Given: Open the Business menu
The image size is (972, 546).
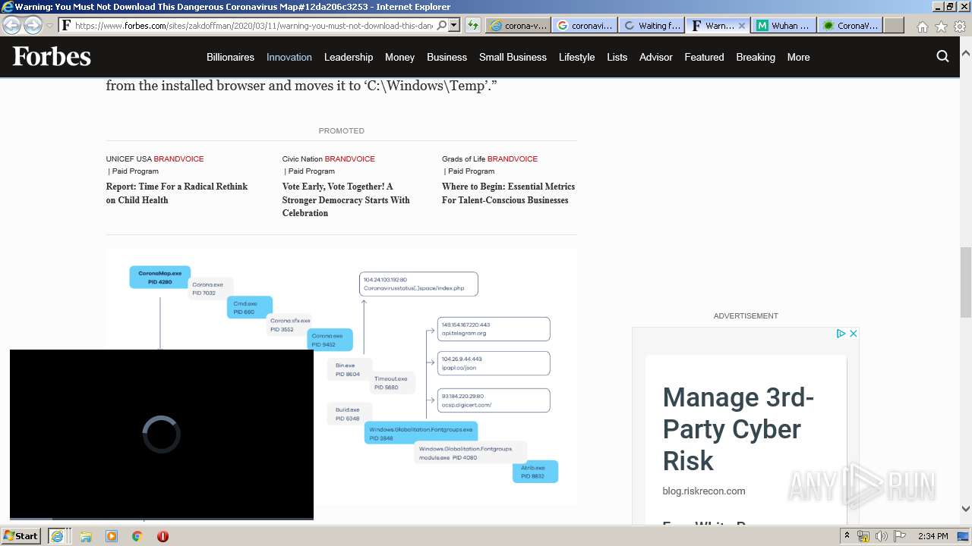Looking at the screenshot, I should tap(447, 57).
